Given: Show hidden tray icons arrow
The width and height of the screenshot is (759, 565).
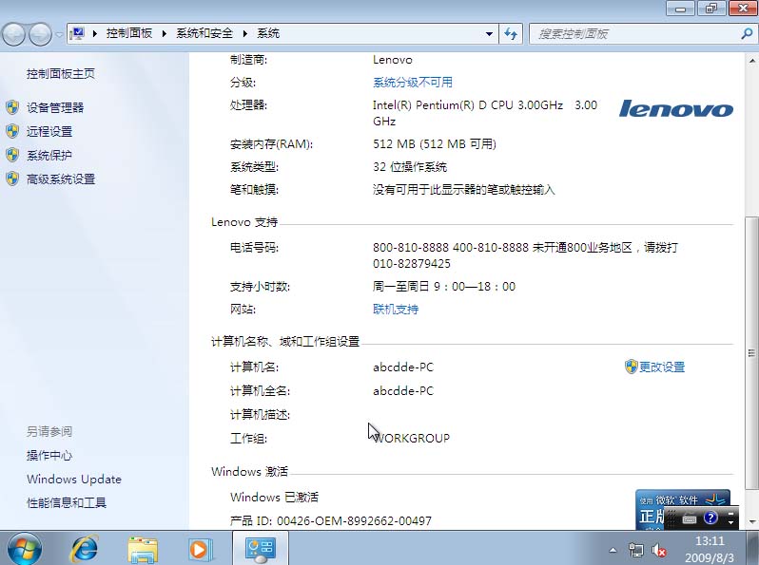Looking at the screenshot, I should coord(613,550).
